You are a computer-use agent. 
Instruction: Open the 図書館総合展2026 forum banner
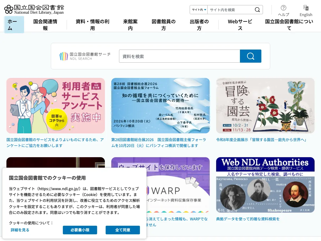pos(160,106)
